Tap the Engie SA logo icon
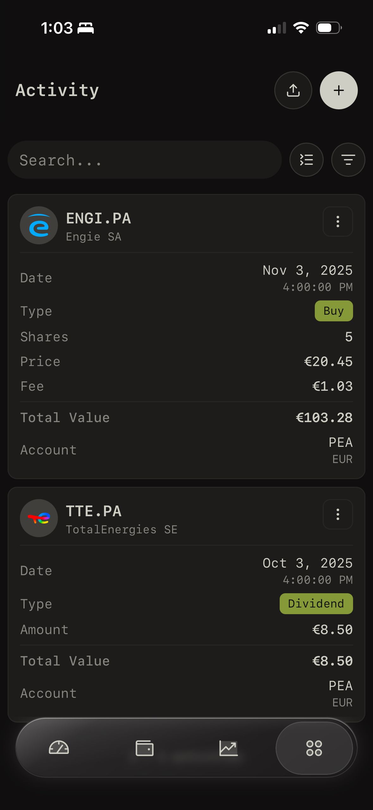The height and width of the screenshot is (810, 373). 39,225
